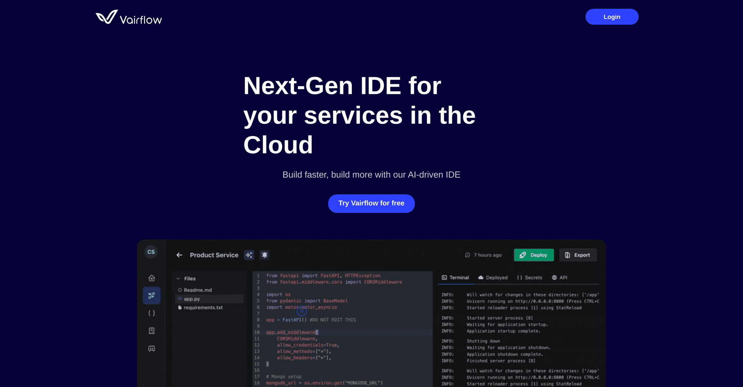Click the Discord icon in sidebar
743x387 pixels.
point(152,348)
